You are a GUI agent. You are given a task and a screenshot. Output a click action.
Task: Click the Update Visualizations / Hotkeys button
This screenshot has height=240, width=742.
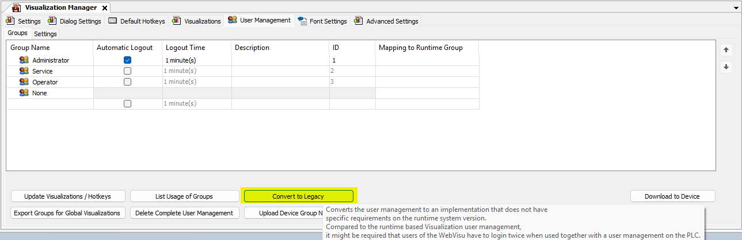(x=67, y=196)
